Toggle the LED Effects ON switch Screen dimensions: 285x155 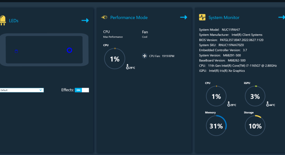[82, 90]
